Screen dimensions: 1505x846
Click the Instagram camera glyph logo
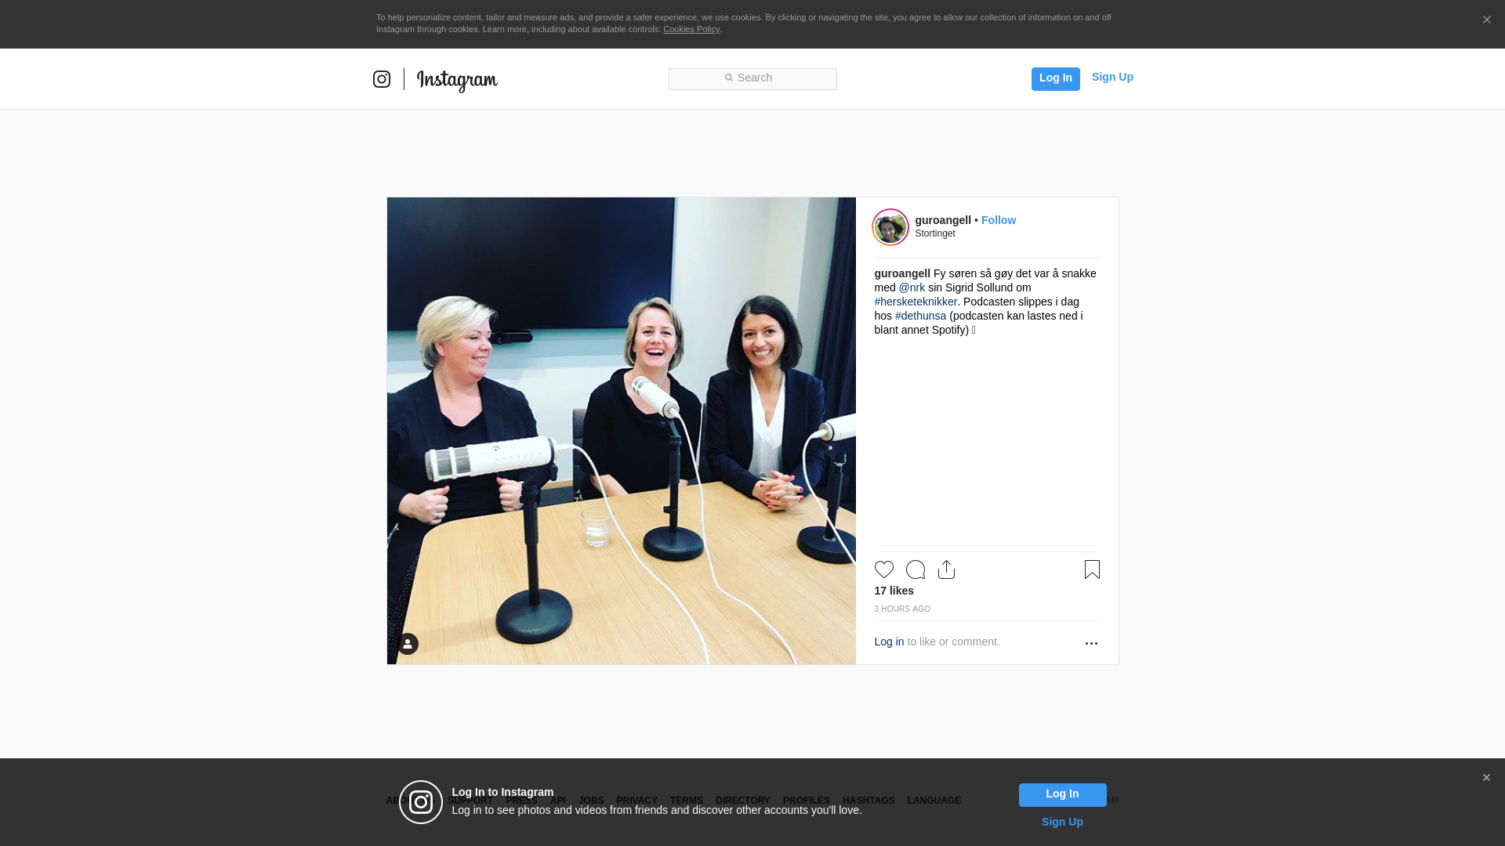coord(382,79)
